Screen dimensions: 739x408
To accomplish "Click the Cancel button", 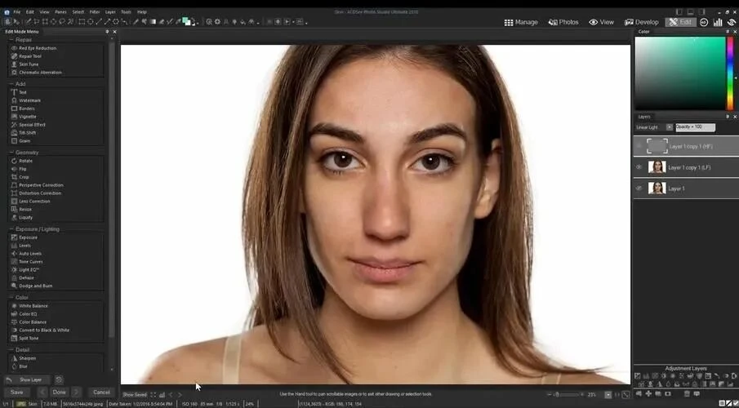I will tap(101, 392).
